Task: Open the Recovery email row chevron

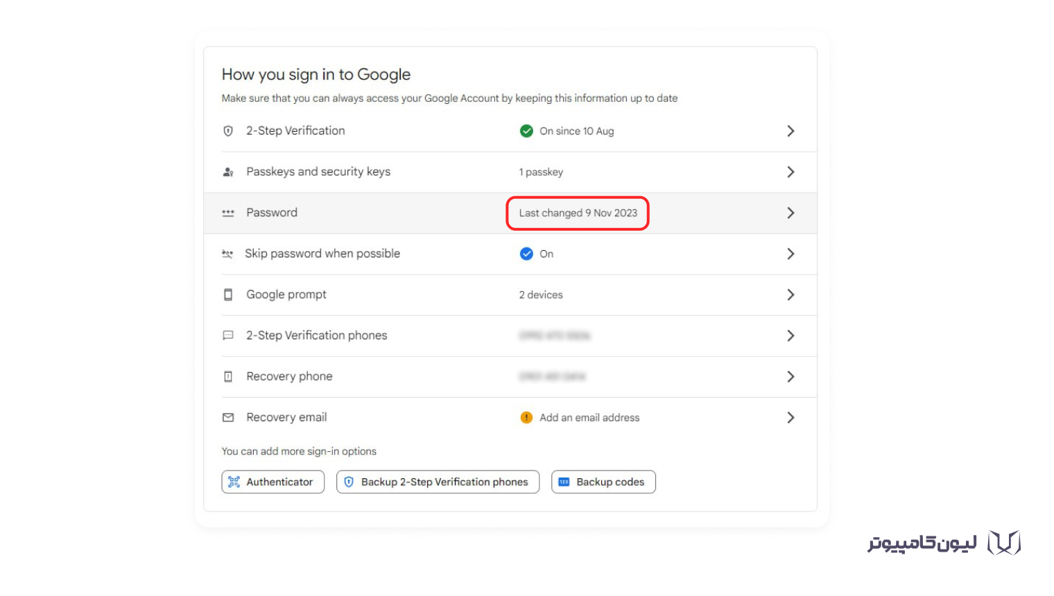Action: point(790,417)
